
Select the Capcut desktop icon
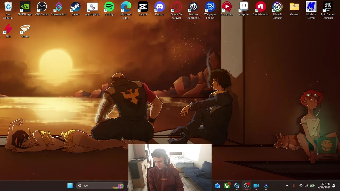coord(143,9)
